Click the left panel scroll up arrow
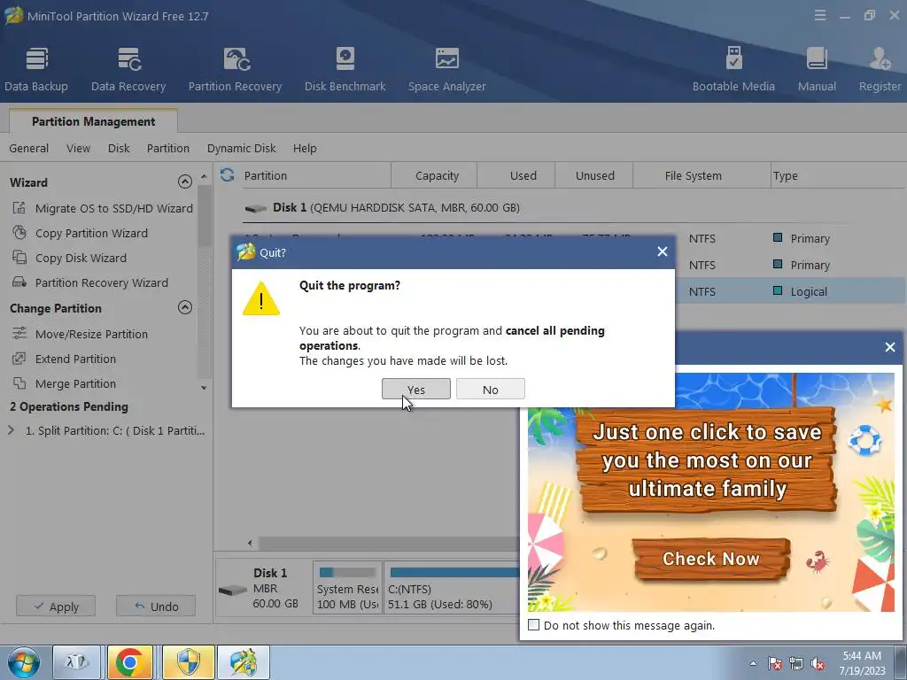The image size is (907, 680). [204, 176]
